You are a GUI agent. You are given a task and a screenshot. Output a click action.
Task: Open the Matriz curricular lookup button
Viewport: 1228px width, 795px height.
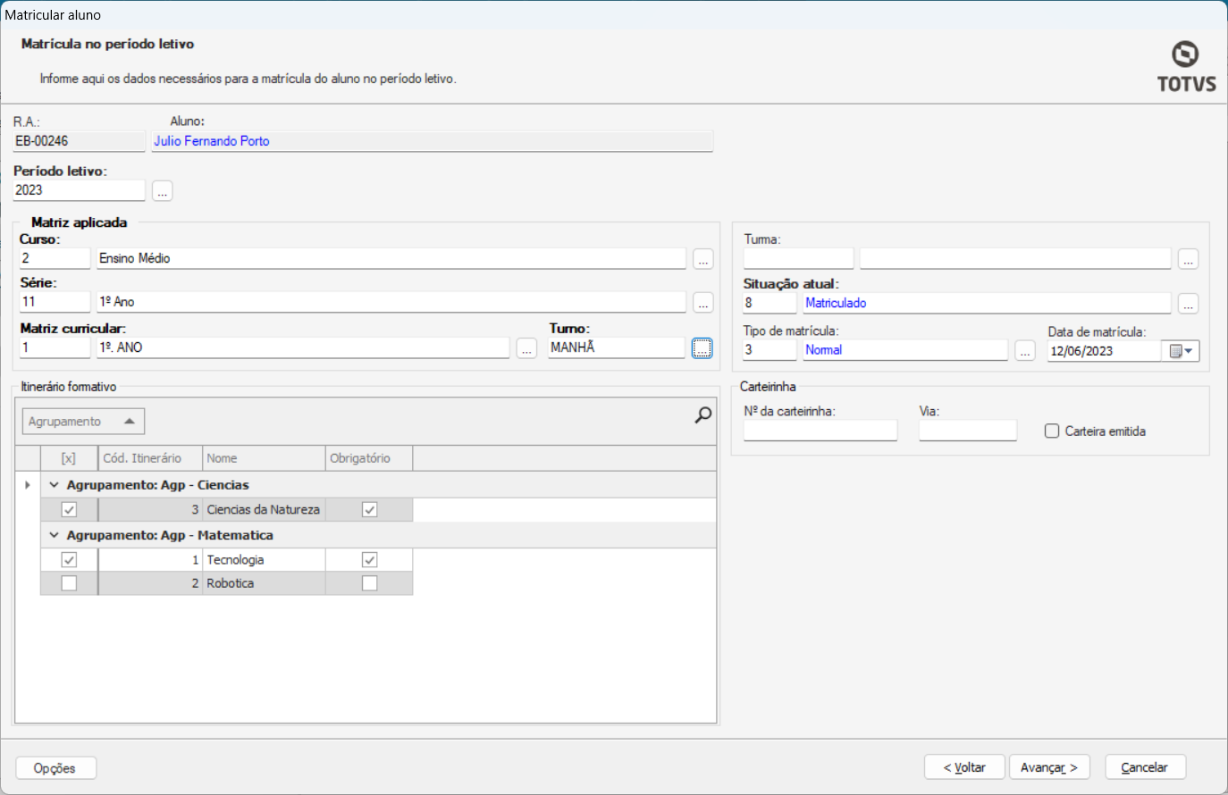[x=526, y=349]
